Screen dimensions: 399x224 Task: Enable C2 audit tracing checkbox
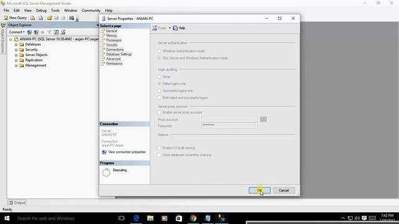(x=159, y=148)
